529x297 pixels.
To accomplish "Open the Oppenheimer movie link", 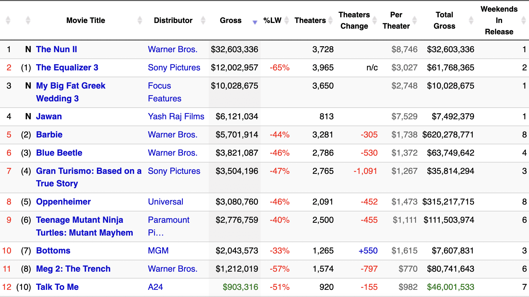I will click(x=63, y=202).
